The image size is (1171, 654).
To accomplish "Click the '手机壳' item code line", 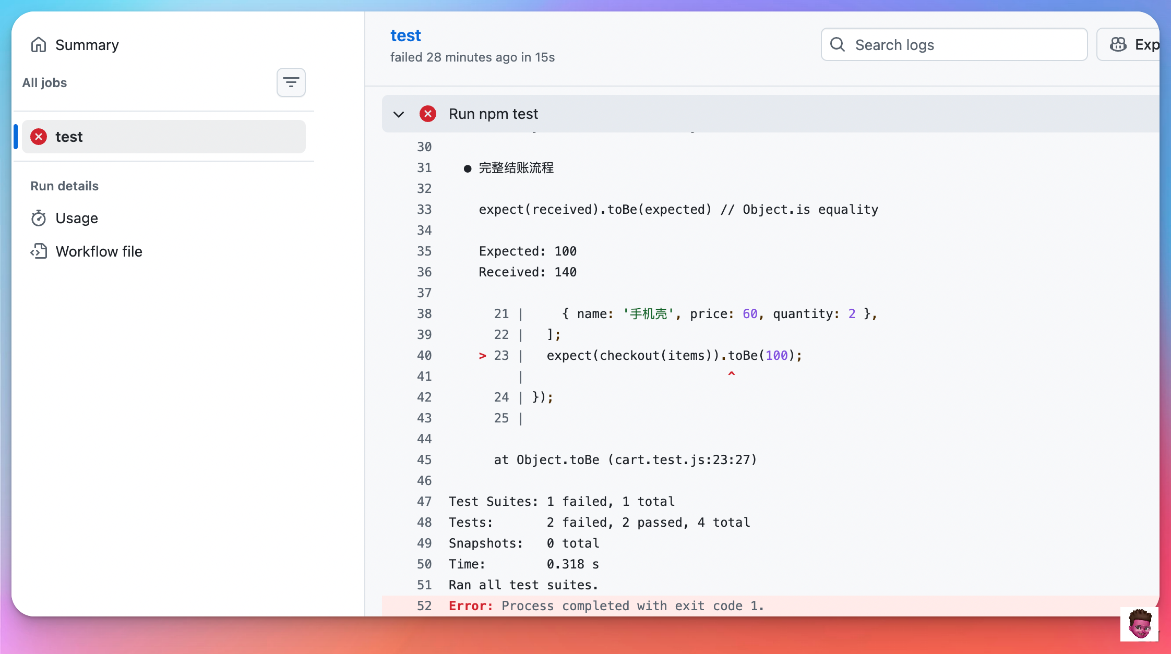I will [719, 314].
